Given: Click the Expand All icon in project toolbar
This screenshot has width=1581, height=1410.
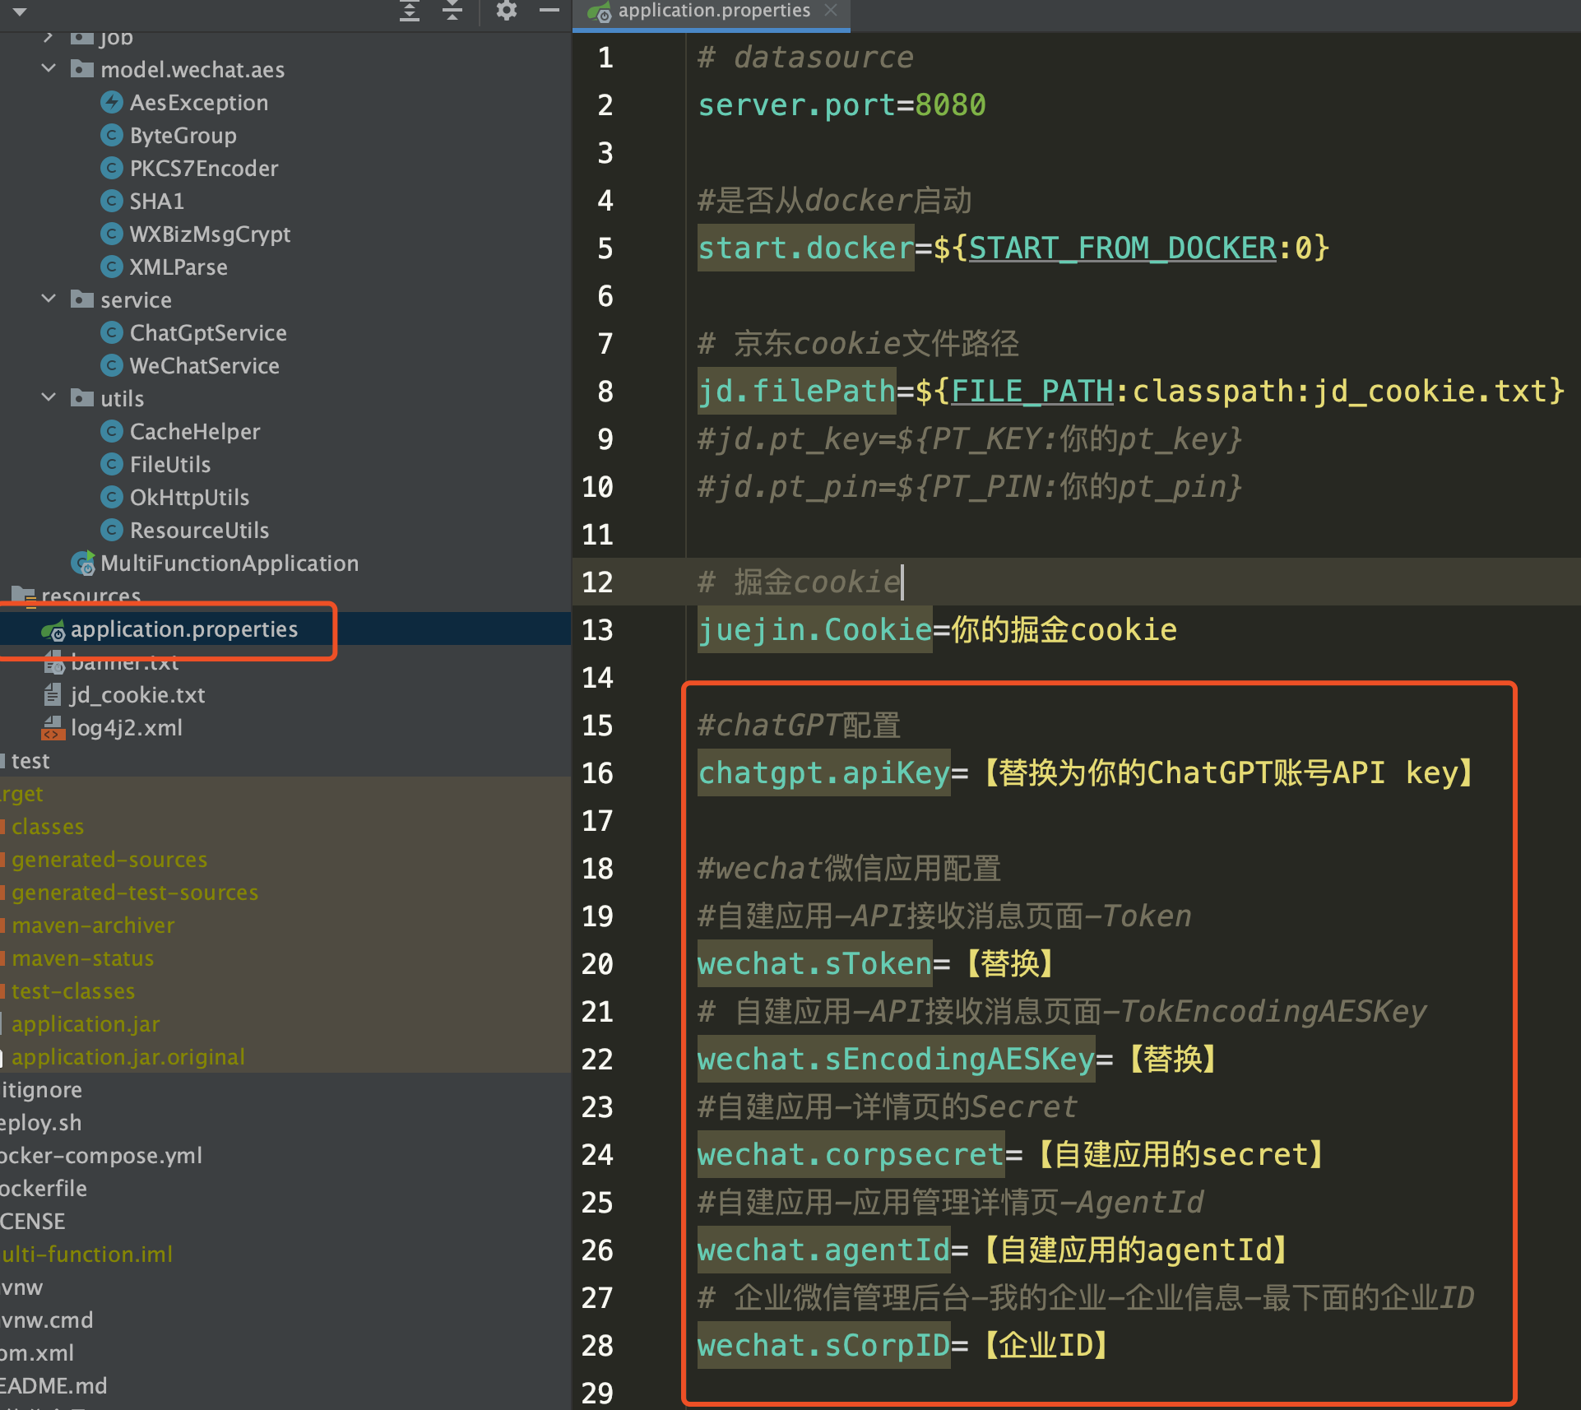Looking at the screenshot, I should point(409,11).
